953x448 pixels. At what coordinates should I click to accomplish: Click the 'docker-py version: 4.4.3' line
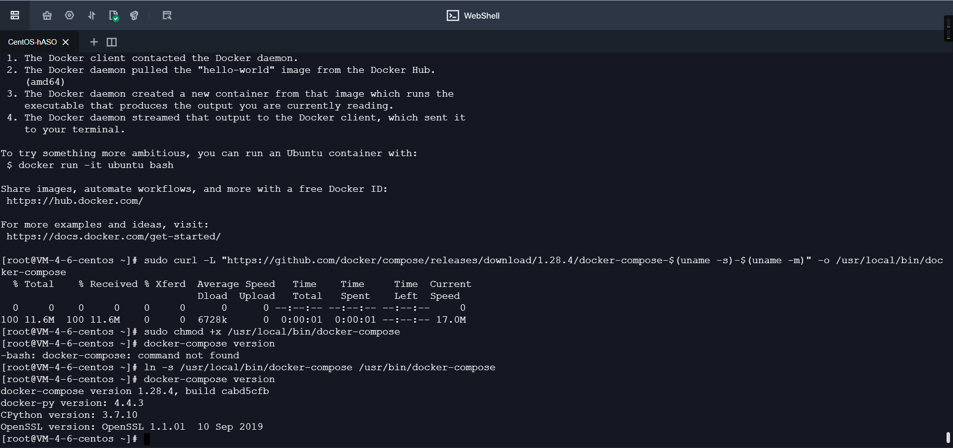(72, 403)
